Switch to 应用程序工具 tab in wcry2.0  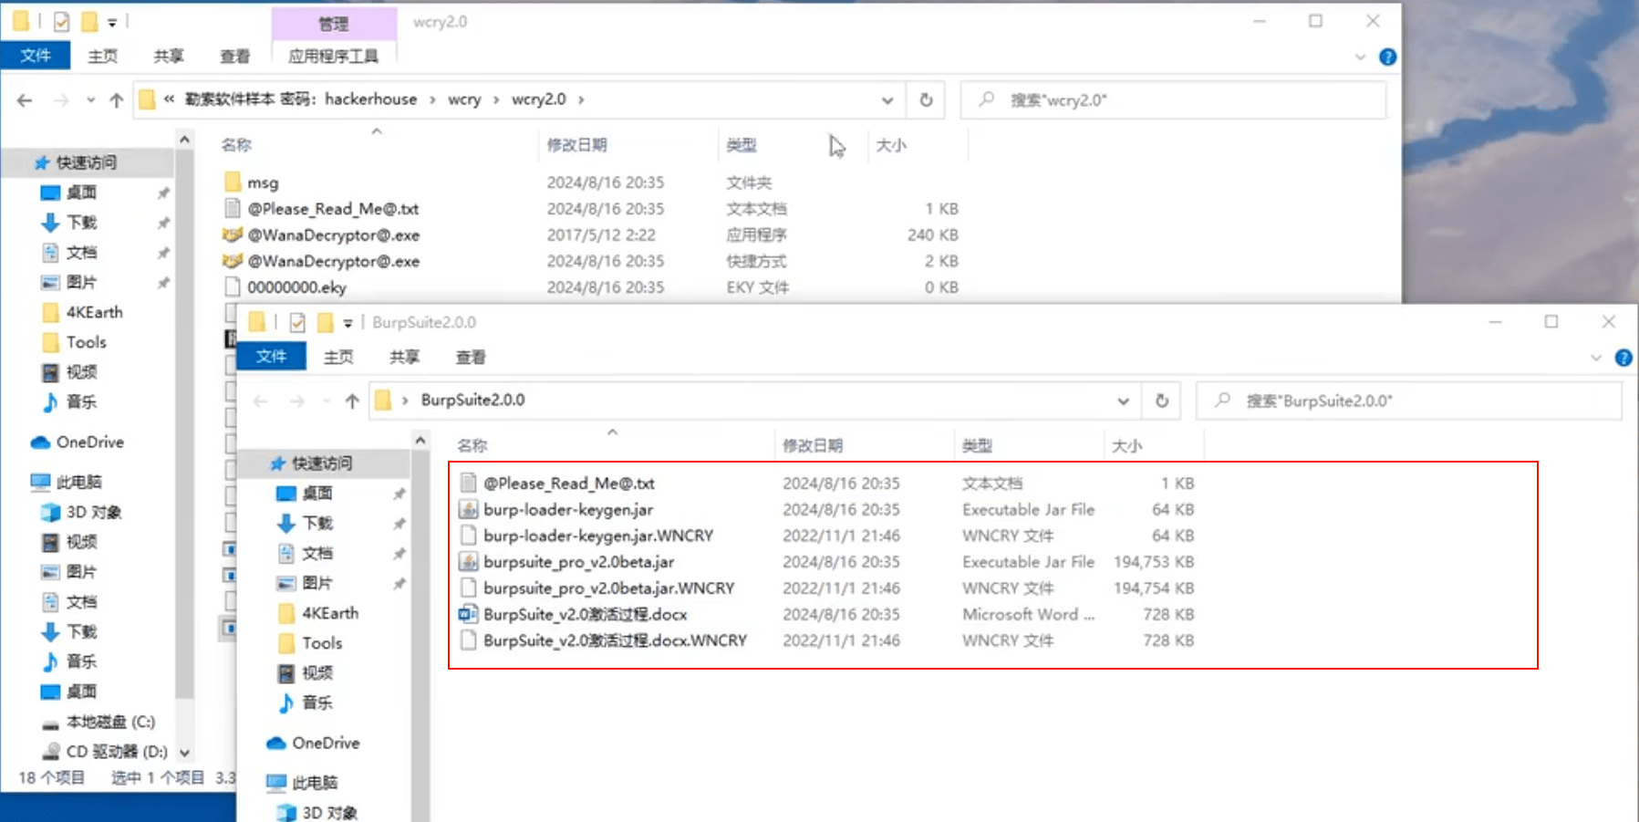coord(334,57)
